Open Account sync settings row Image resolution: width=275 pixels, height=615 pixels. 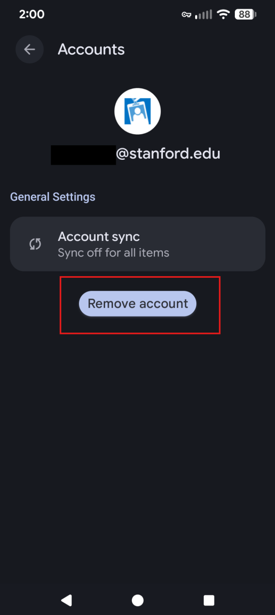click(137, 244)
